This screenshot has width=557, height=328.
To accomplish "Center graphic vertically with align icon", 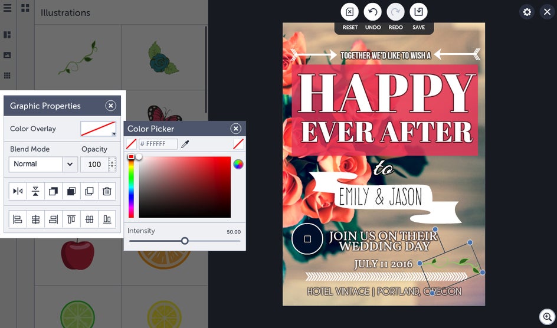I will pyautogui.click(x=89, y=219).
